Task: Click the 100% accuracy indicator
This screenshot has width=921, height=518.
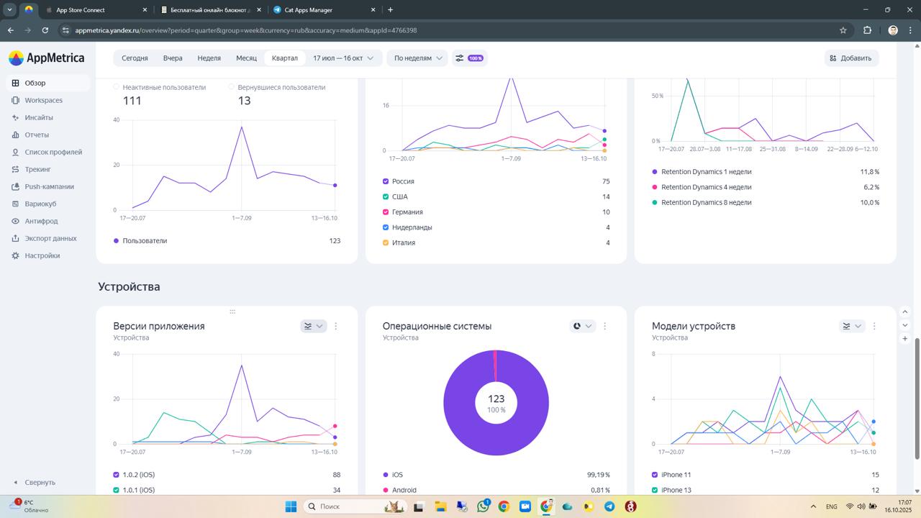Action: pos(476,58)
